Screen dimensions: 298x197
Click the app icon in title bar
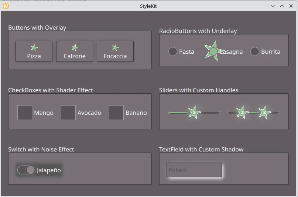[6, 6]
